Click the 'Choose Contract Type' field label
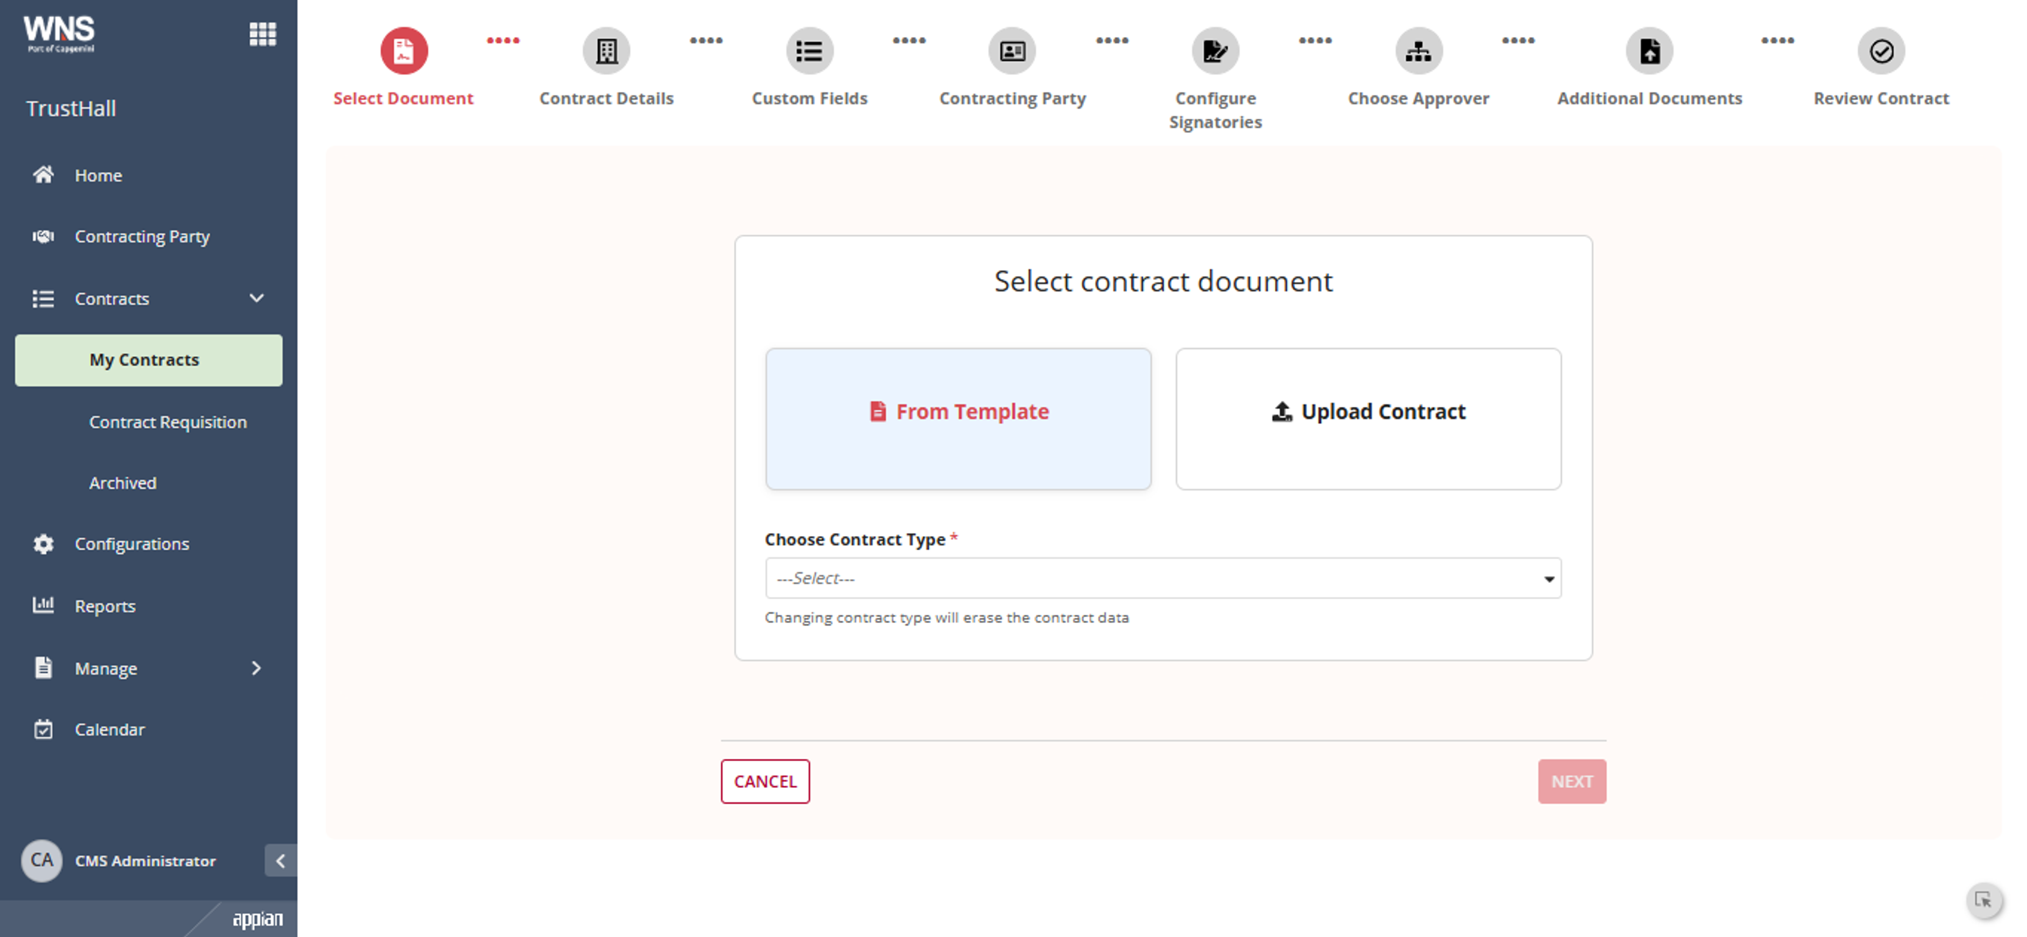The width and height of the screenshot is (2027, 937). coord(855,539)
